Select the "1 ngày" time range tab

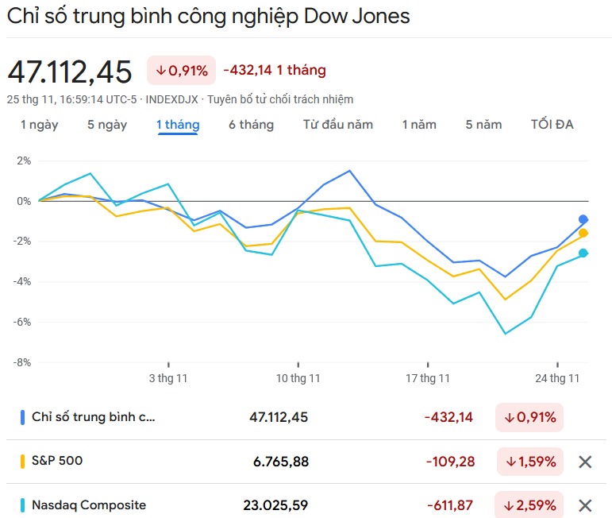(x=39, y=125)
